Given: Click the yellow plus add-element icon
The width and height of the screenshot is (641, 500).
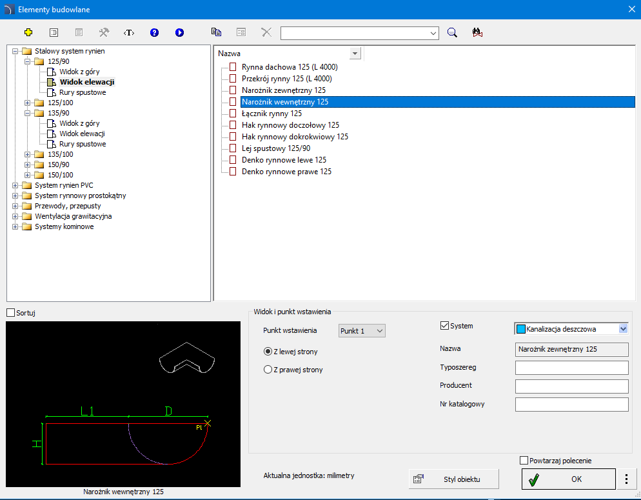Looking at the screenshot, I should coord(28,32).
